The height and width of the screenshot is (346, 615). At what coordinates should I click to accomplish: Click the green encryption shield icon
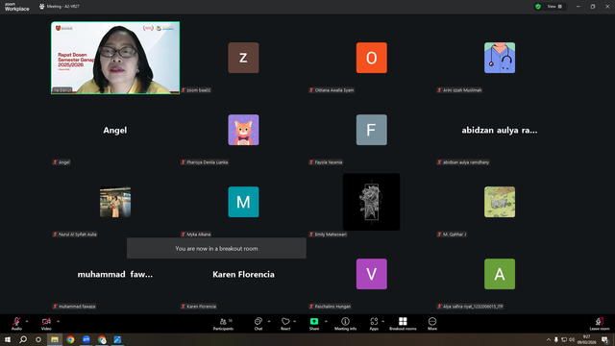tap(538, 7)
